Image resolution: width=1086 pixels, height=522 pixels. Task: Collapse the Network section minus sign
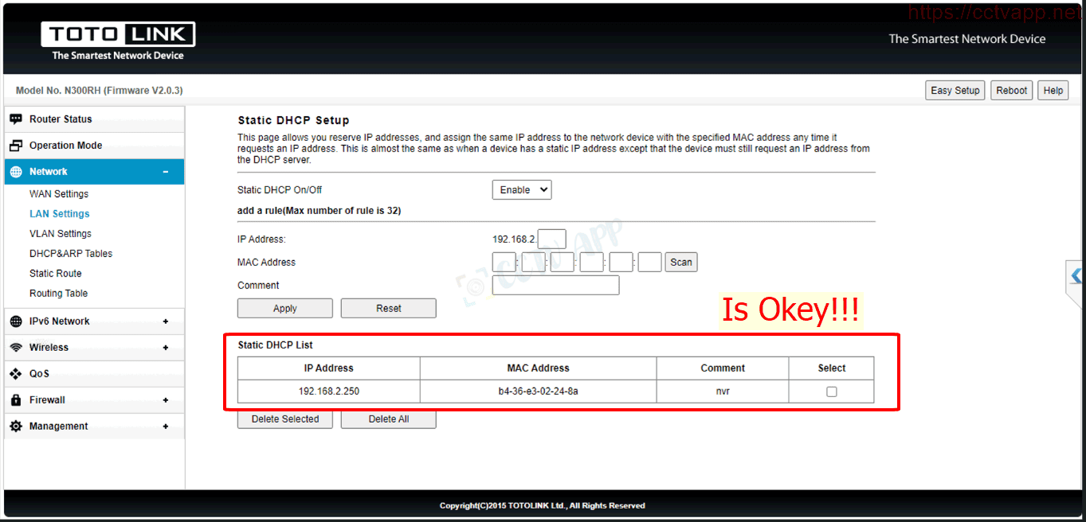tap(166, 172)
